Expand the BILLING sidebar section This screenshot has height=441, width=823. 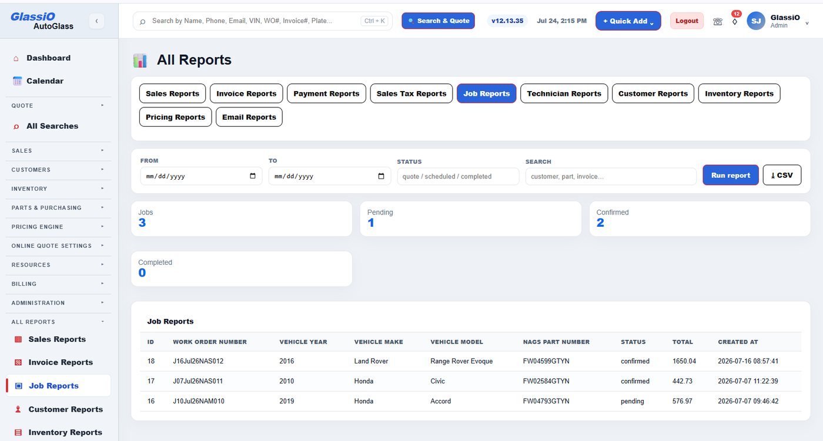tap(57, 284)
